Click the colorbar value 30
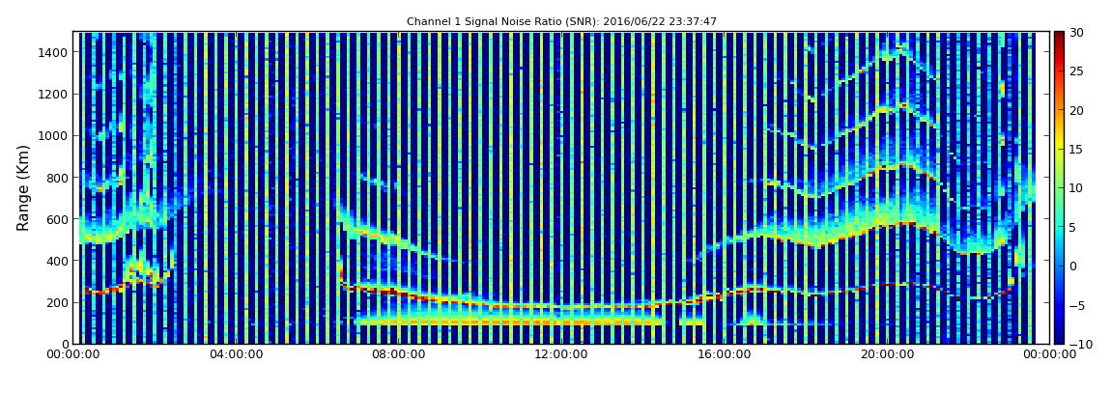This screenshot has height=393, width=1111. [x=1076, y=33]
